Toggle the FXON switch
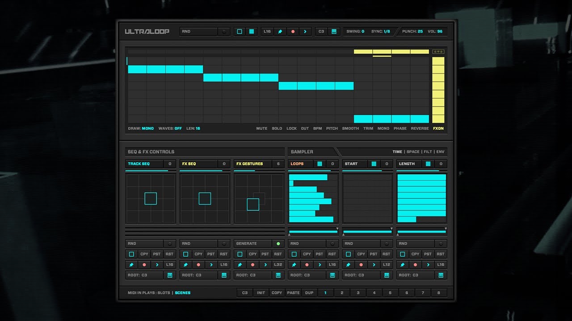The height and width of the screenshot is (321, 572). pyautogui.click(x=438, y=128)
